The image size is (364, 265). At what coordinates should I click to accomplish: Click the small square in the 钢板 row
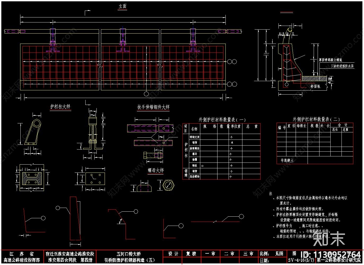(202, 166)
